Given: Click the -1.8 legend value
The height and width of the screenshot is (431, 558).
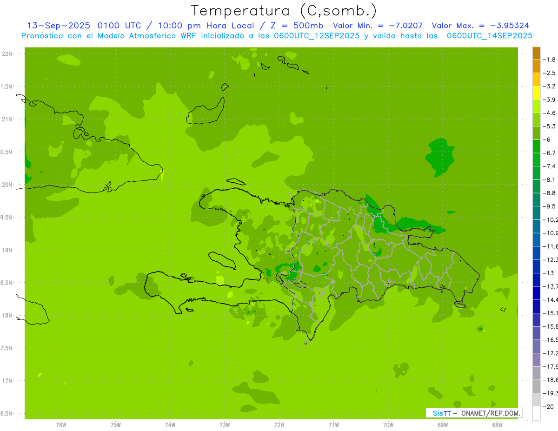Looking at the screenshot, I should [550, 60].
